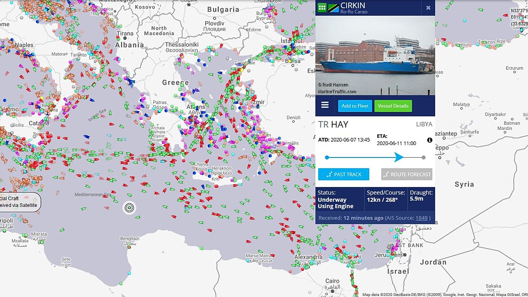The image size is (528, 297).
Task: Click the Thessaloniki city label
Action: (181, 44)
